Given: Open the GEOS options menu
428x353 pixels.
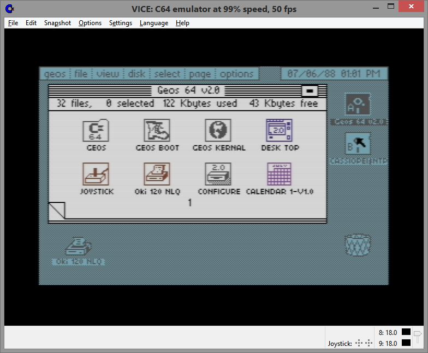Looking at the screenshot, I should click(x=237, y=74).
